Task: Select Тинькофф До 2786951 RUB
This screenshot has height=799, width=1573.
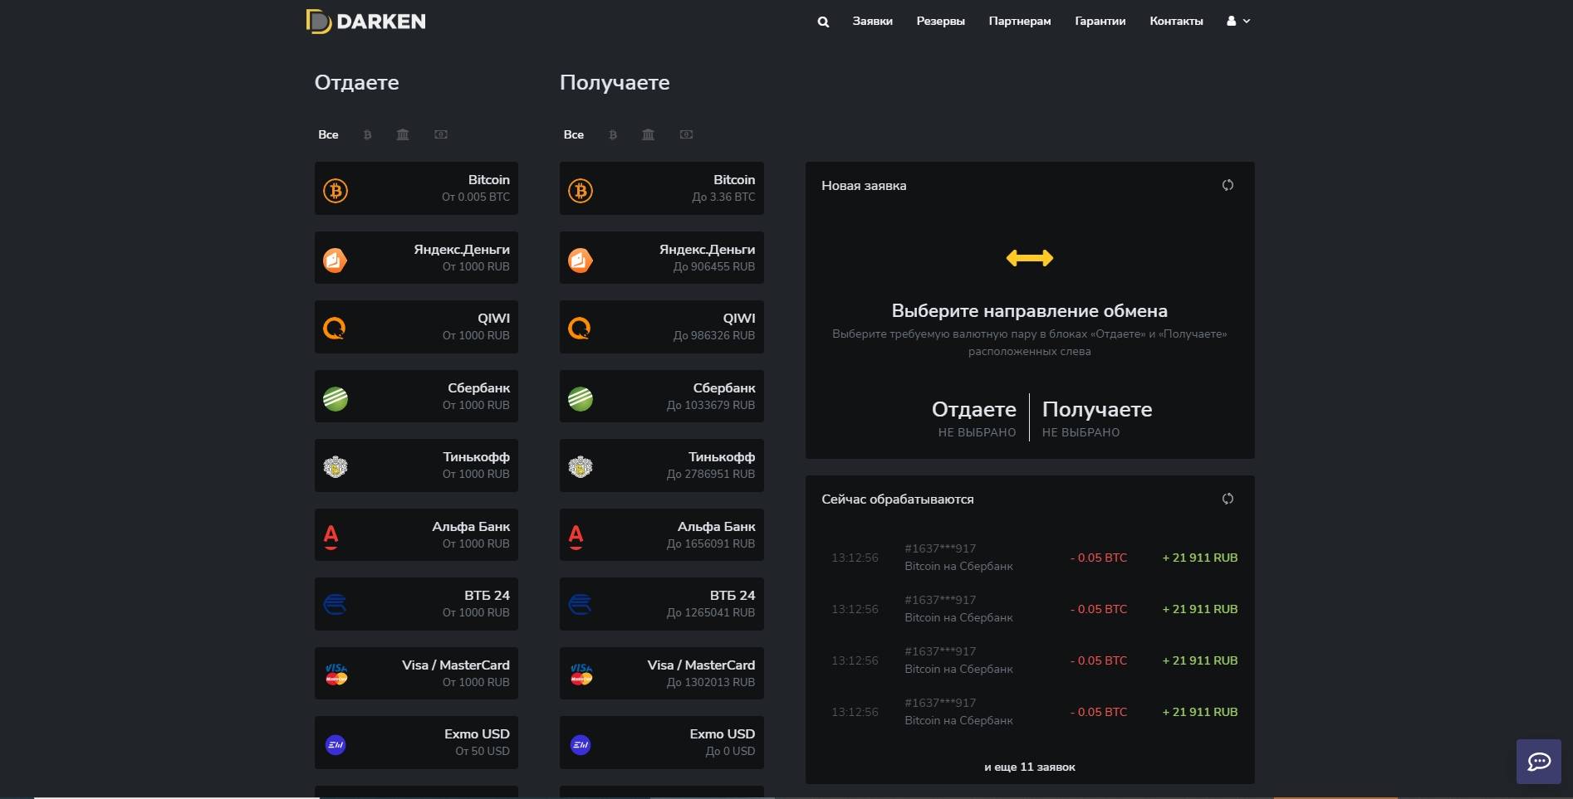Action: pyautogui.click(x=662, y=465)
